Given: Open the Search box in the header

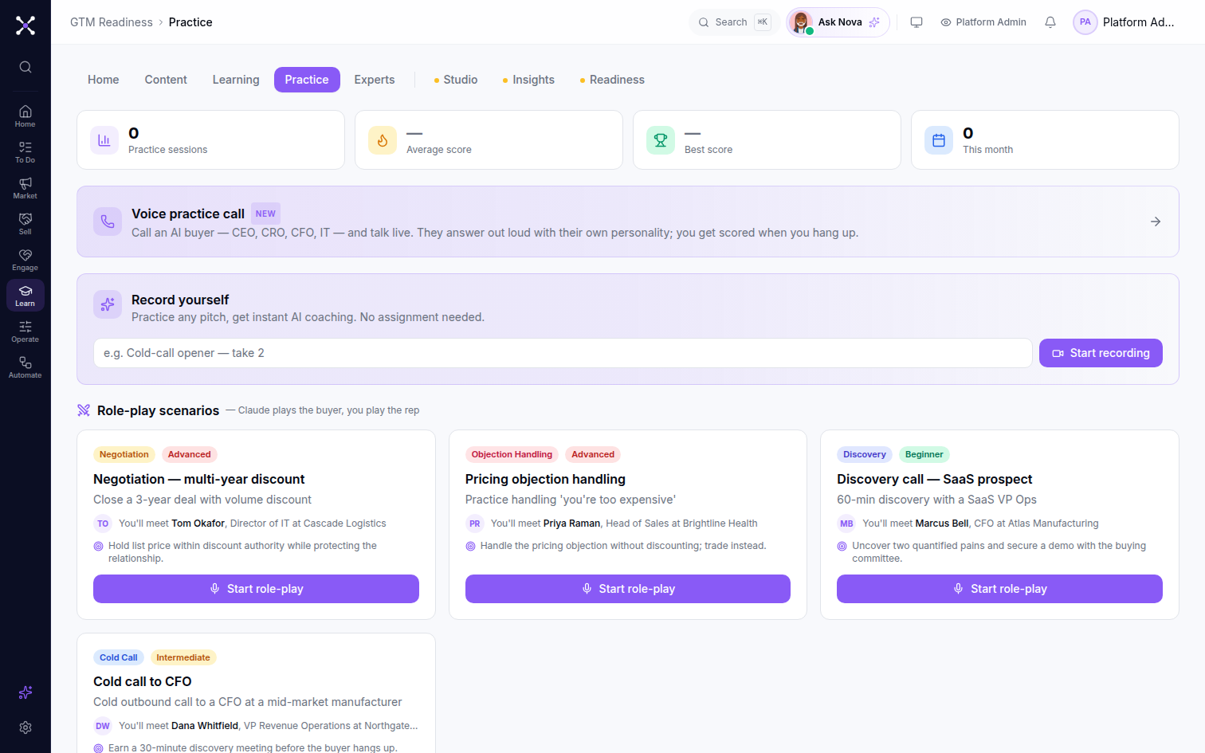Looking at the screenshot, I should click(733, 22).
